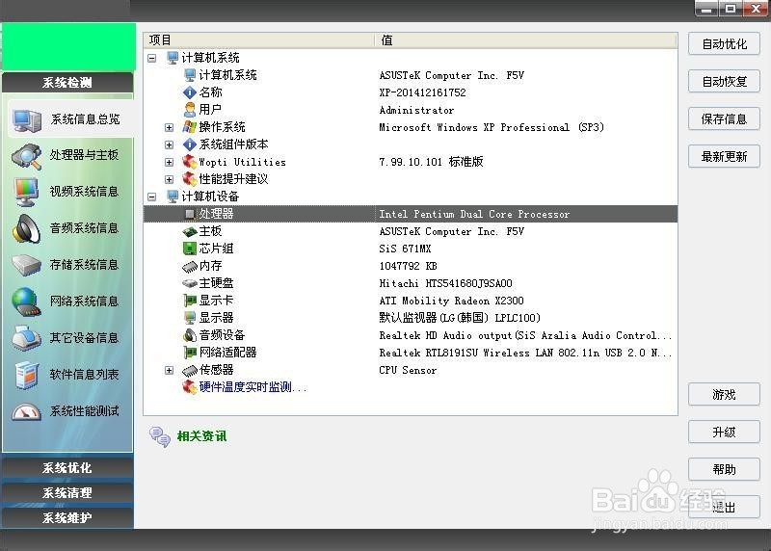The height and width of the screenshot is (551, 771).
Task: Maximize the application window
Action: pos(731,9)
